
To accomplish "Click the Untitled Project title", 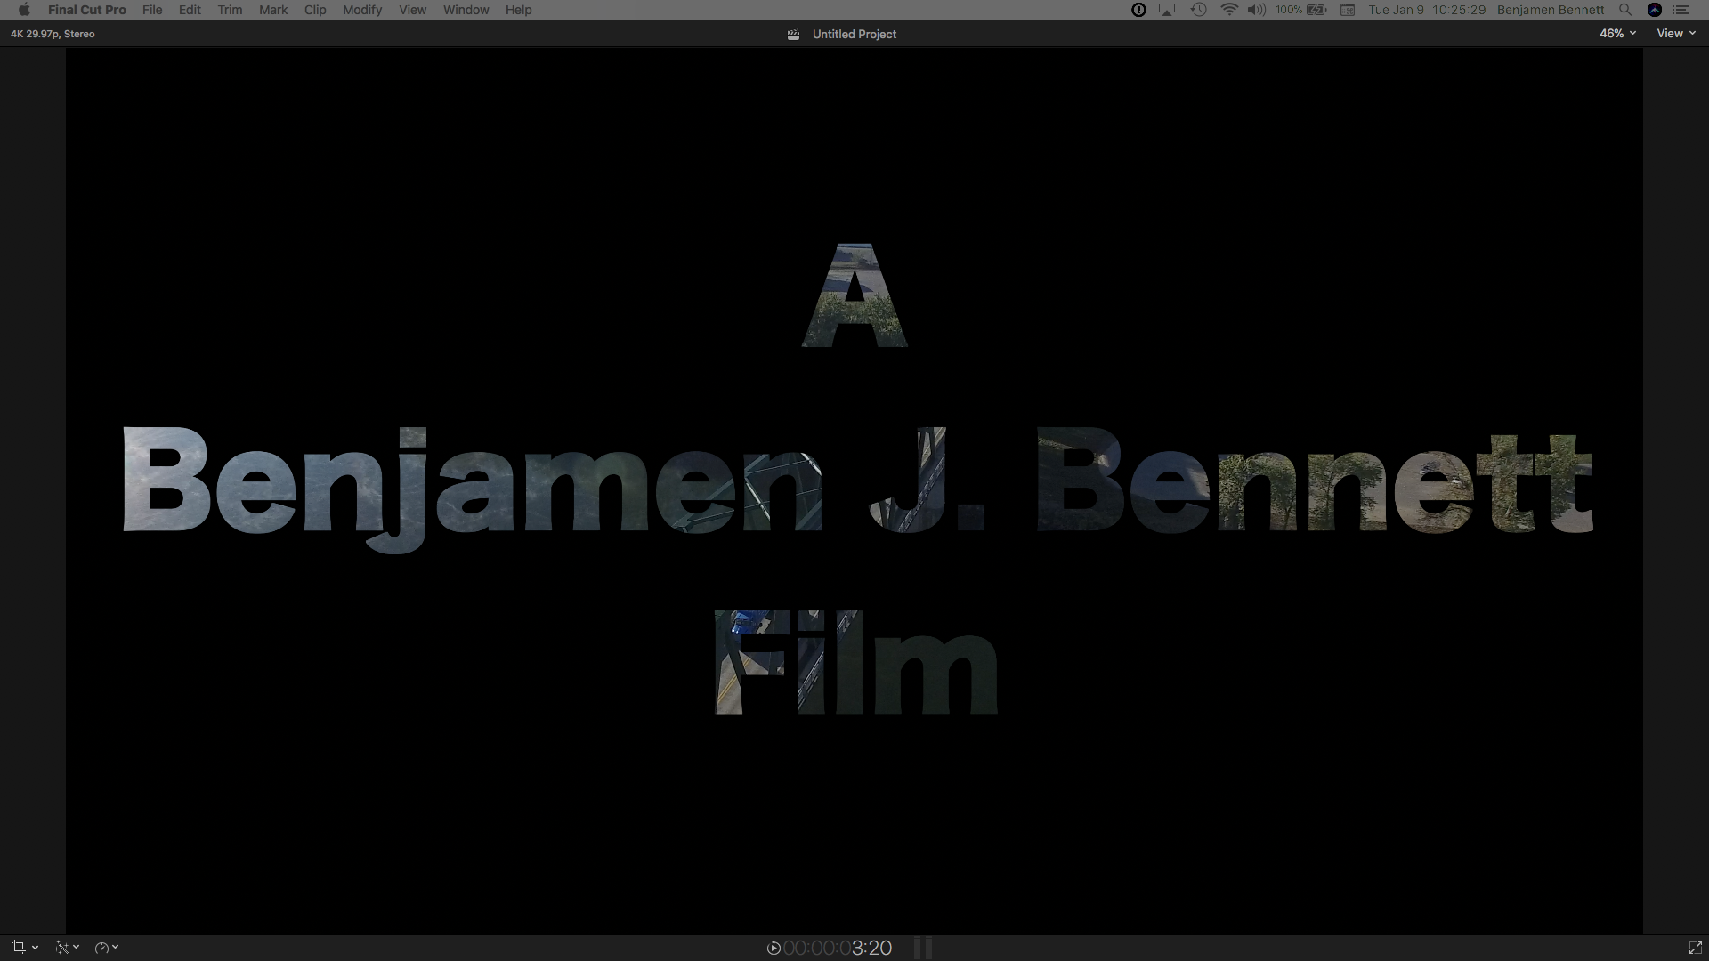I will pos(854,34).
